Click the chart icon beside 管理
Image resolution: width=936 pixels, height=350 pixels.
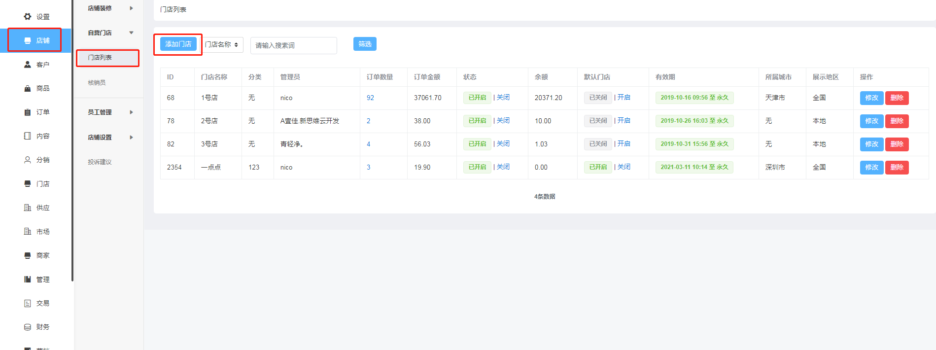click(28, 279)
